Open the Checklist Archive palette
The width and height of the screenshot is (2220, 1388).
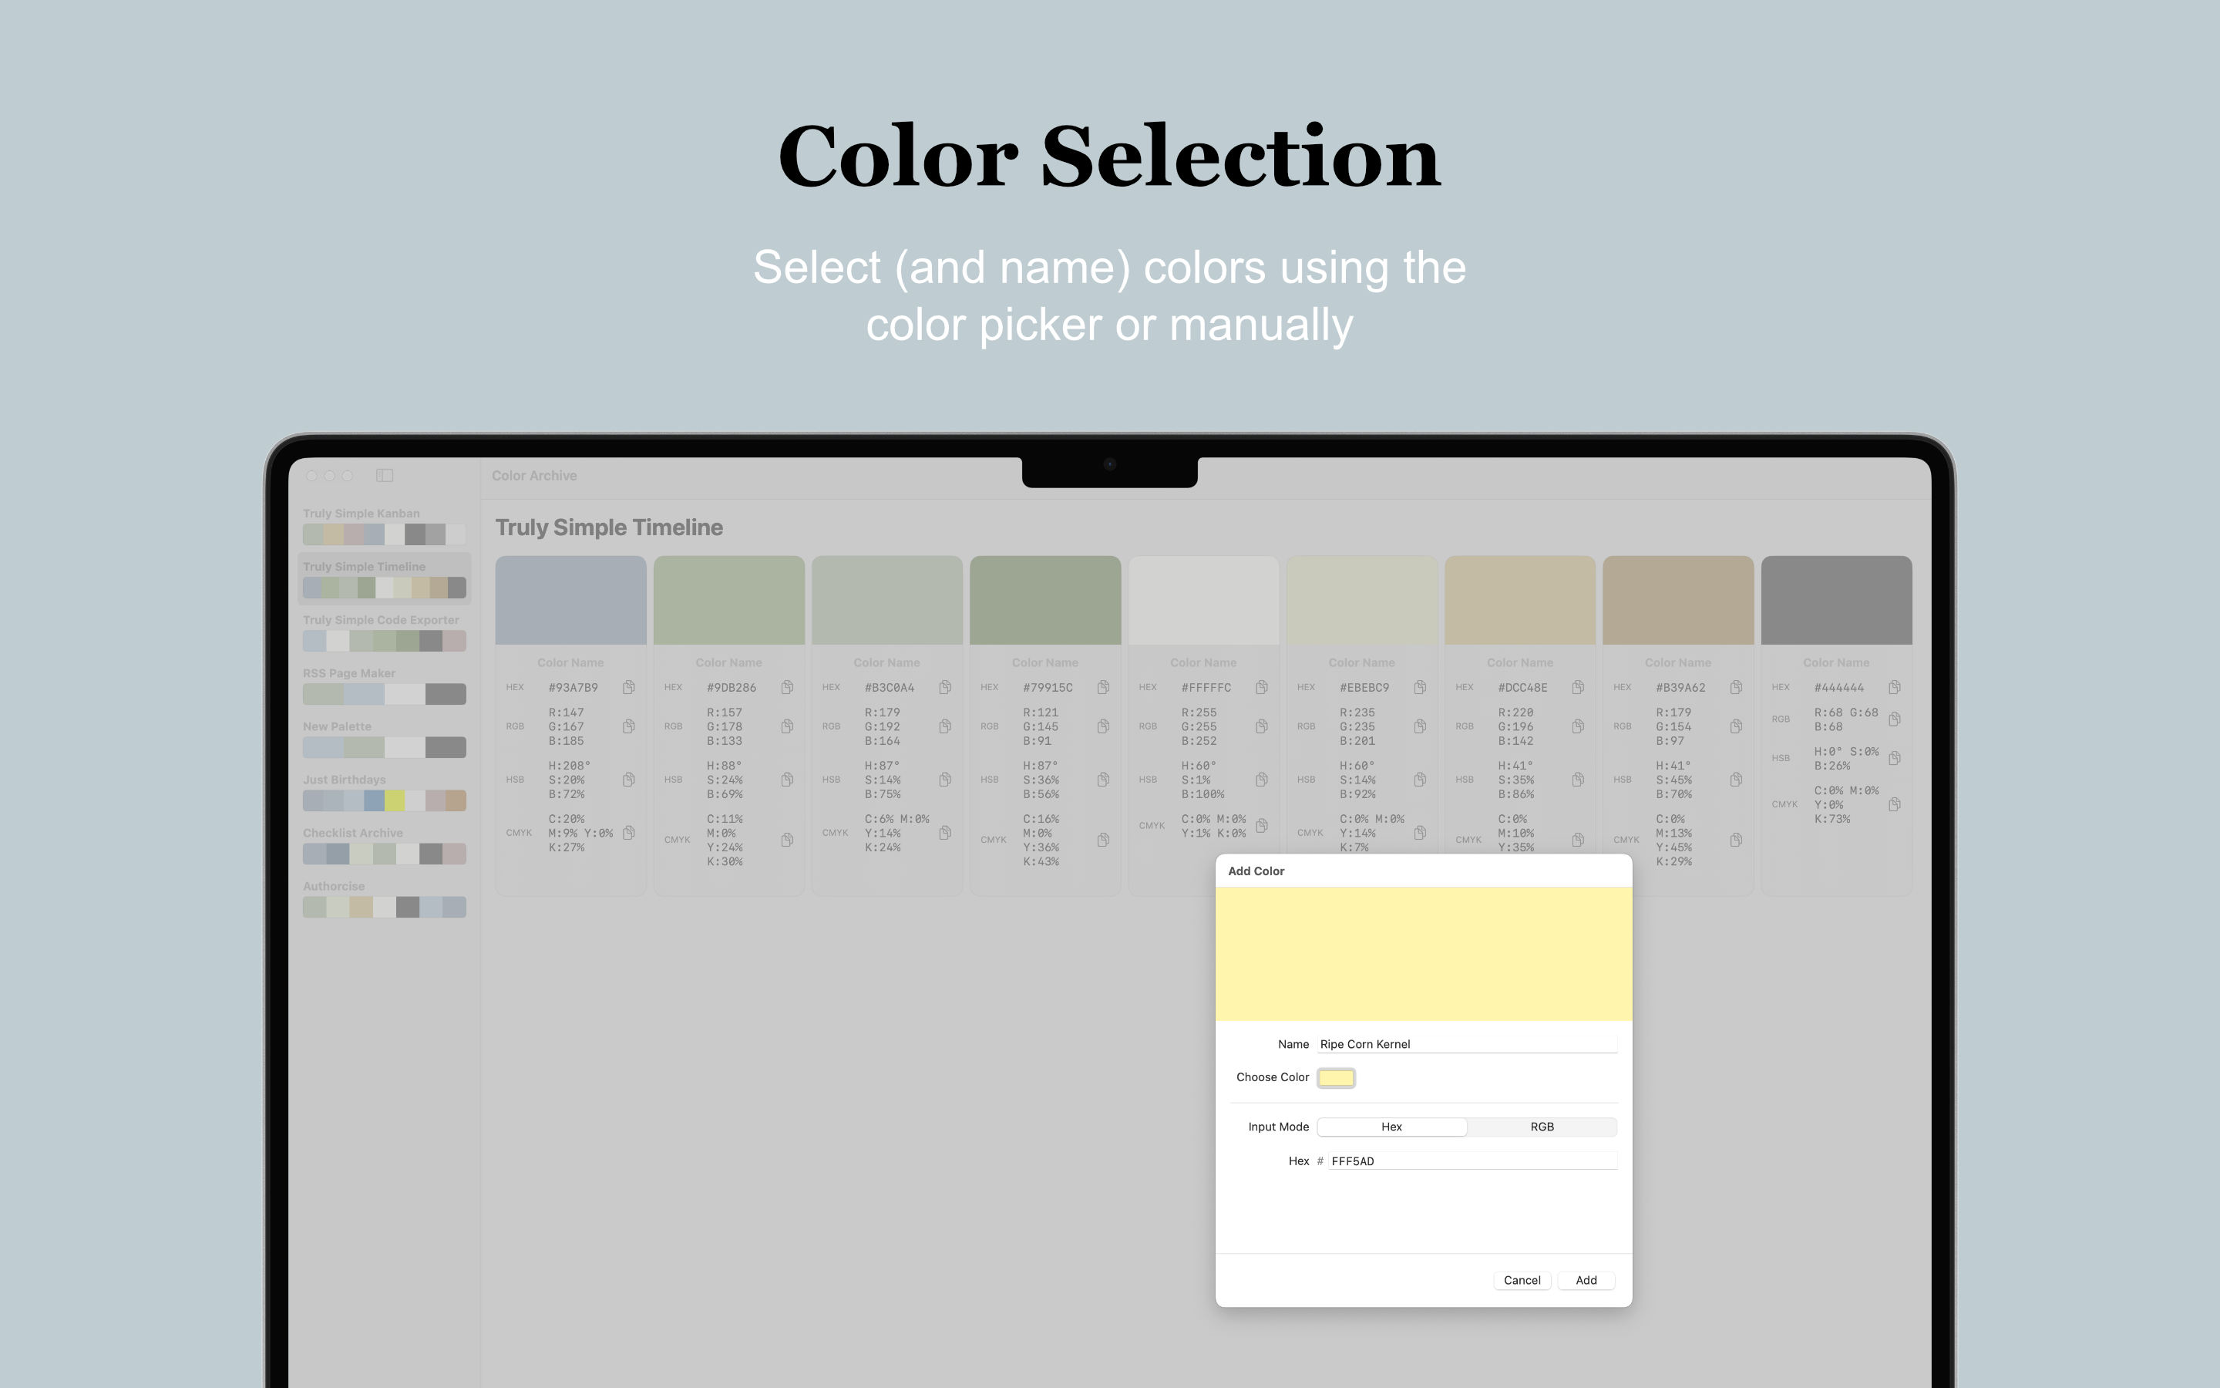(x=385, y=844)
